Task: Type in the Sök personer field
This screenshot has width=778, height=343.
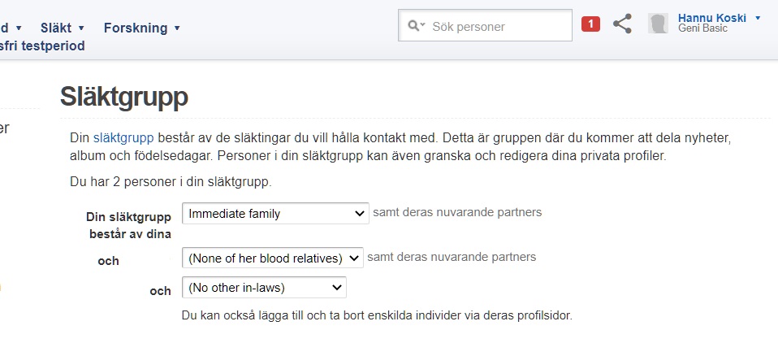Action: (497, 26)
